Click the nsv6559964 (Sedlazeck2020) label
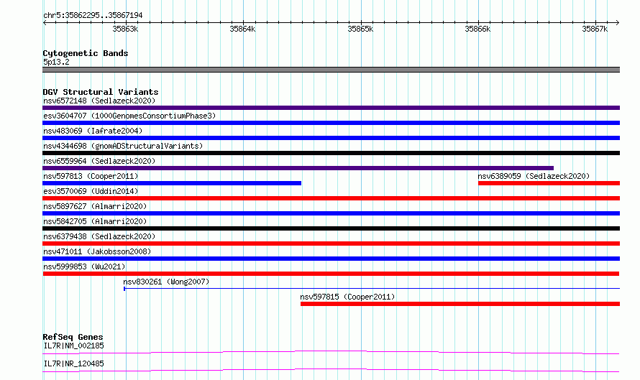 (99, 161)
